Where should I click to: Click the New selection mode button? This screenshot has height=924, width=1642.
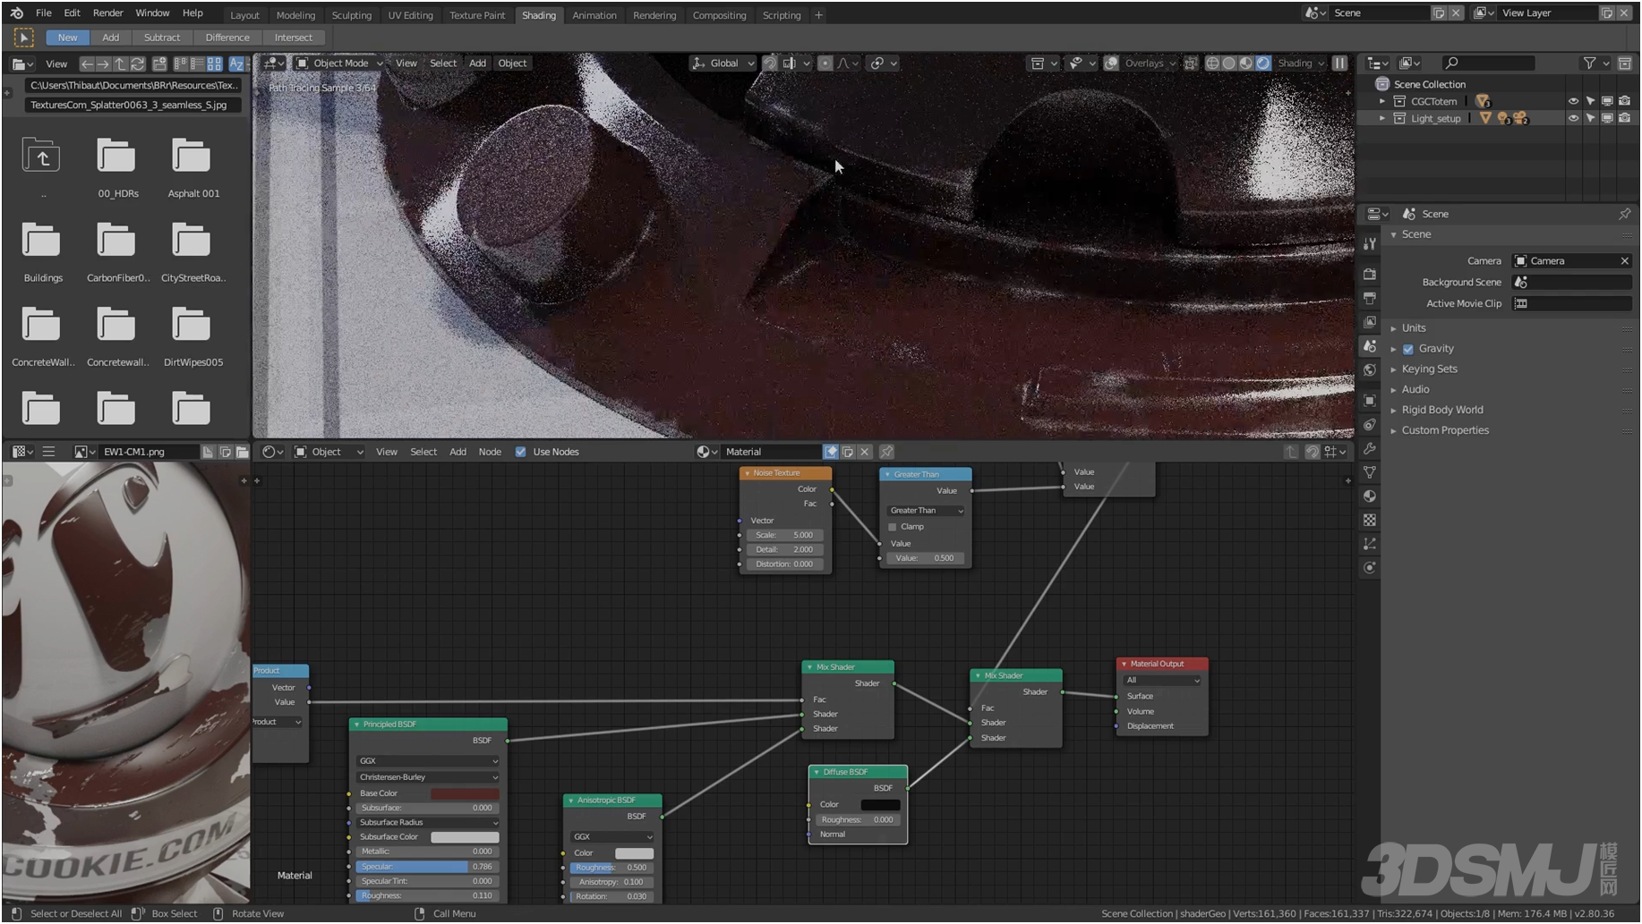pyautogui.click(x=67, y=38)
